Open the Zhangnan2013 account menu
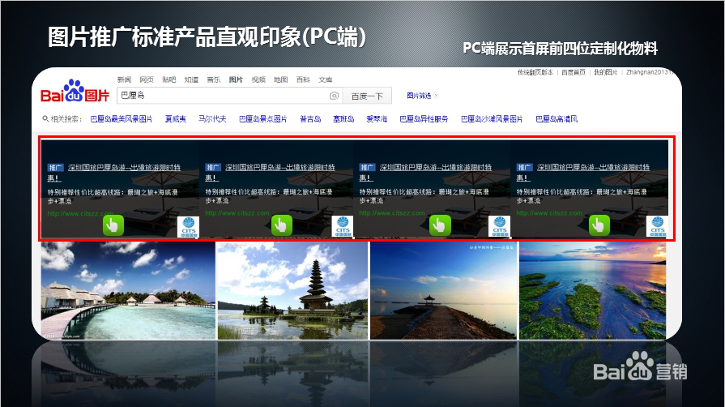 (x=649, y=72)
